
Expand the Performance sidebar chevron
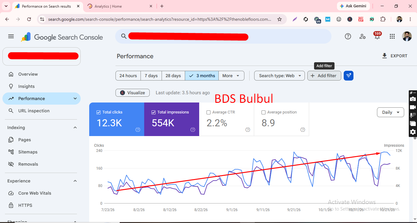pyautogui.click(x=75, y=99)
